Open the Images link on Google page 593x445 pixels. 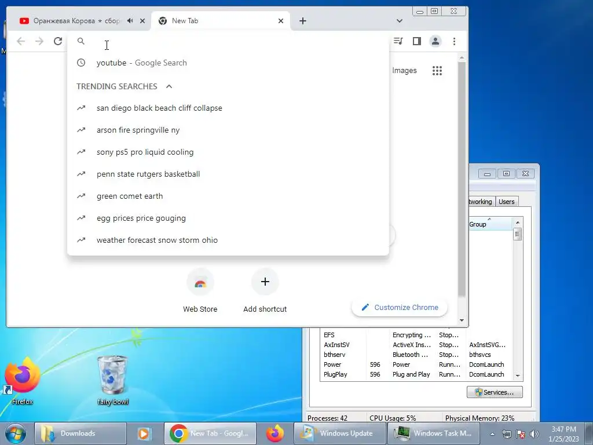(404, 70)
